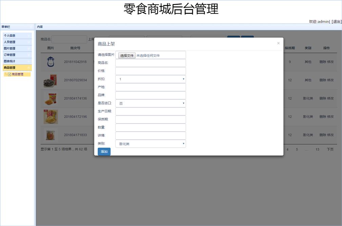Image resolution: width=342 pixels, height=226 pixels.
Task: Close the 商品上架 dialog with X
Action: [x=278, y=43]
